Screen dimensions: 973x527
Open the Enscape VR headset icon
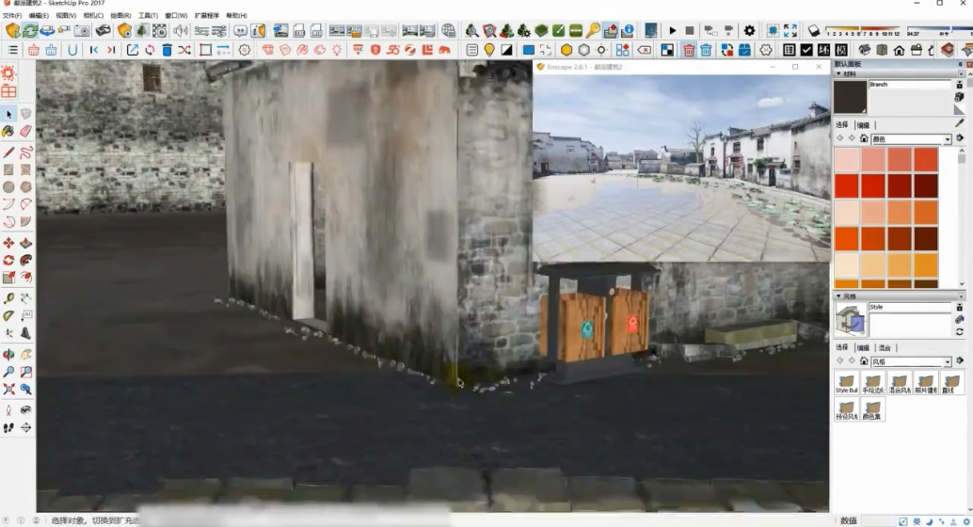pyautogui.click(x=103, y=30)
